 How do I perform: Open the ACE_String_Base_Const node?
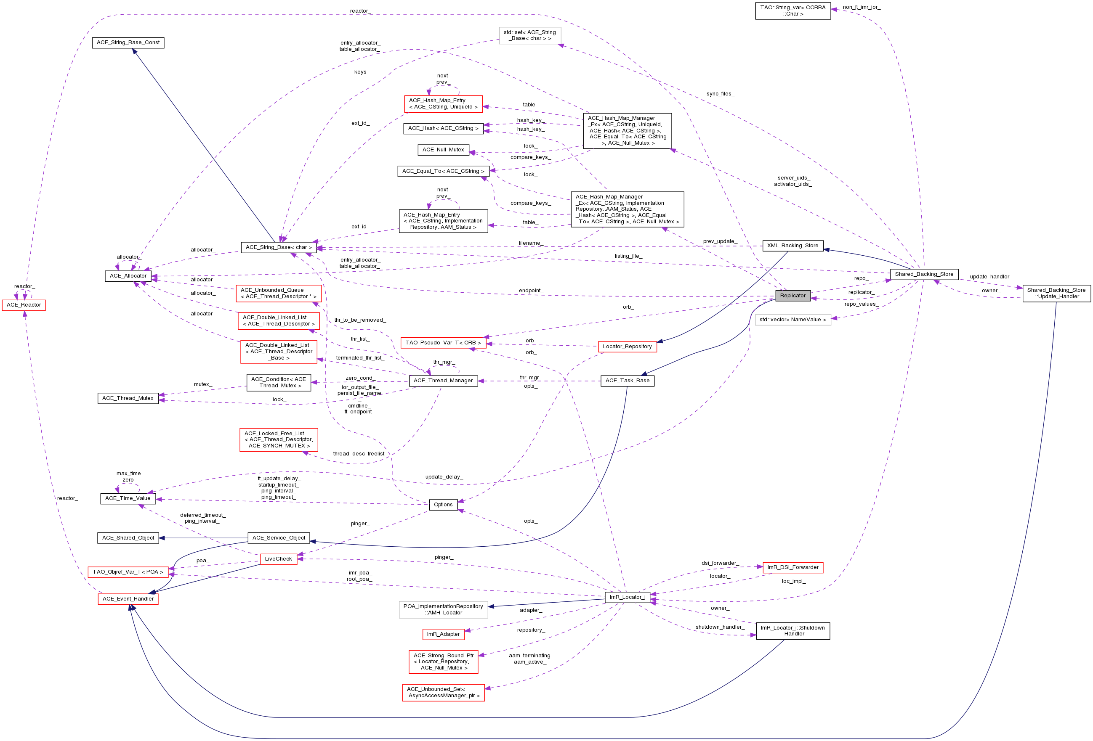click(128, 43)
